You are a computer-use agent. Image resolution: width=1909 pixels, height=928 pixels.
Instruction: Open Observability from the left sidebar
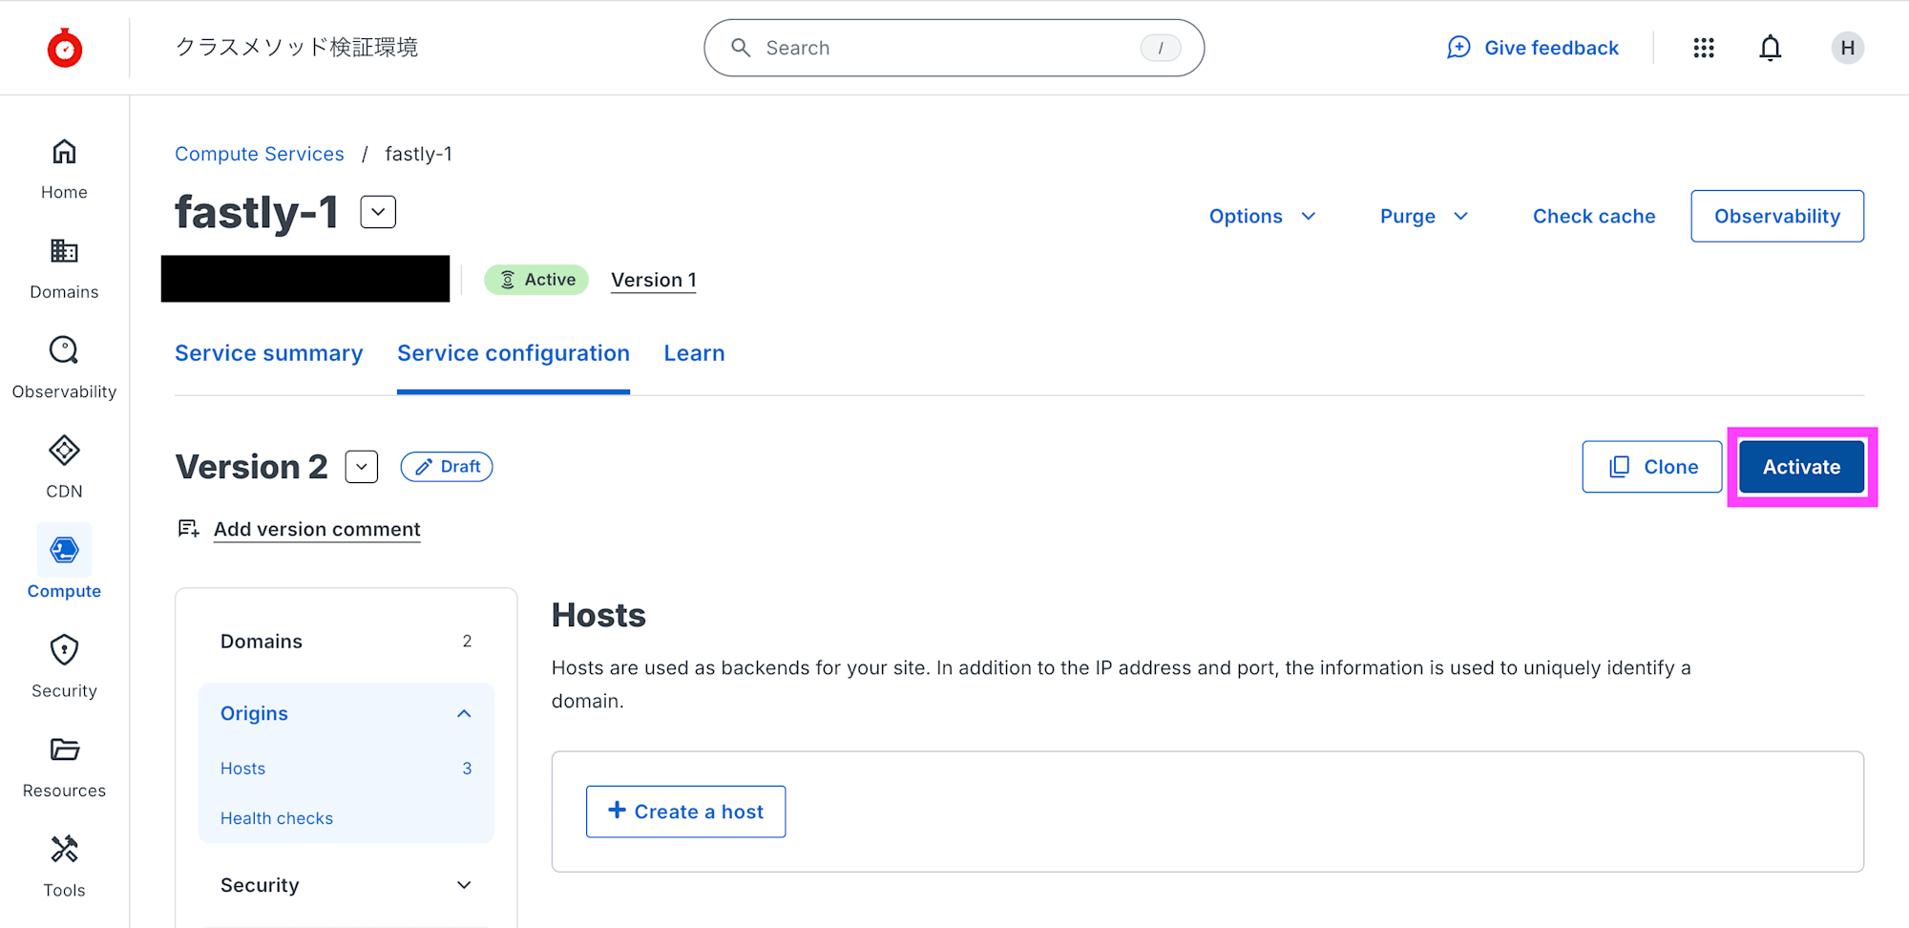(64, 351)
